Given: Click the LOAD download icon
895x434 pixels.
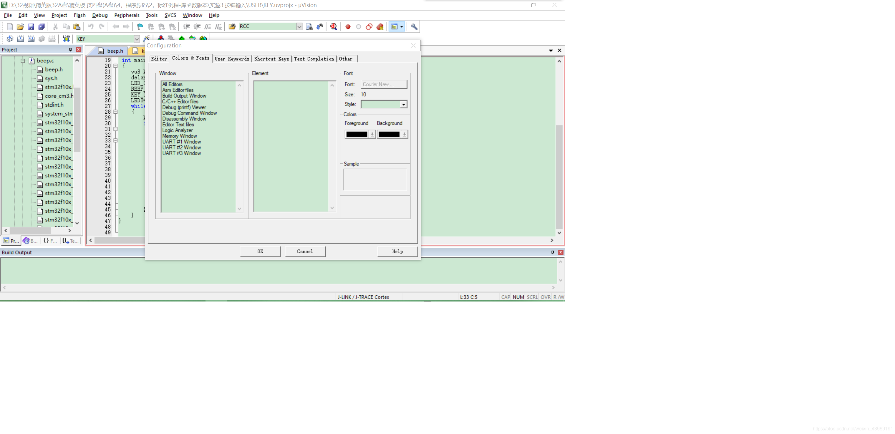Looking at the screenshot, I should [x=66, y=39].
